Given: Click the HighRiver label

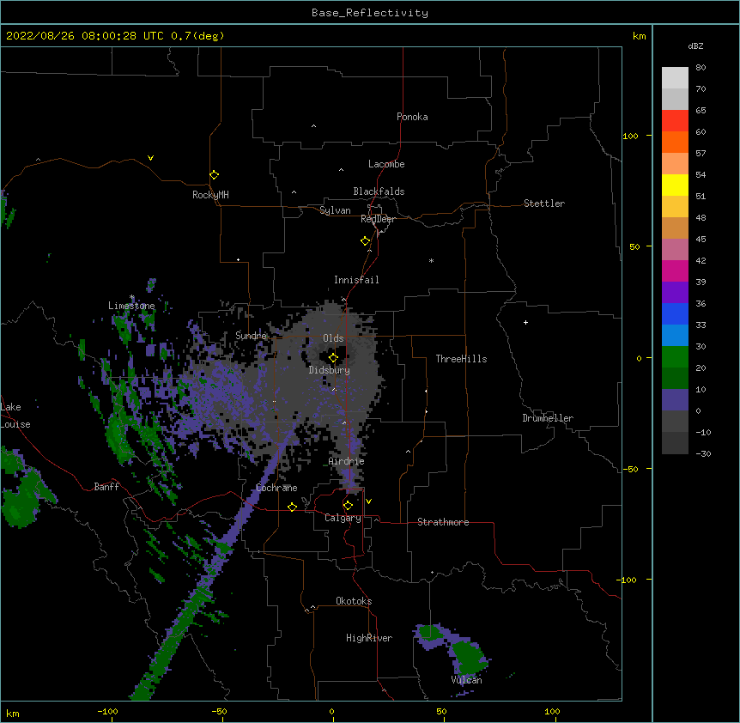Looking at the screenshot, I should click(369, 638).
